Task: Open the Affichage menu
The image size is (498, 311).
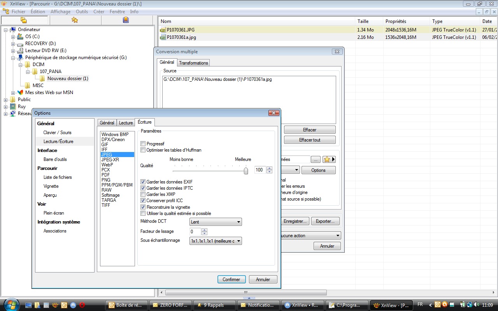Action: click(x=60, y=12)
